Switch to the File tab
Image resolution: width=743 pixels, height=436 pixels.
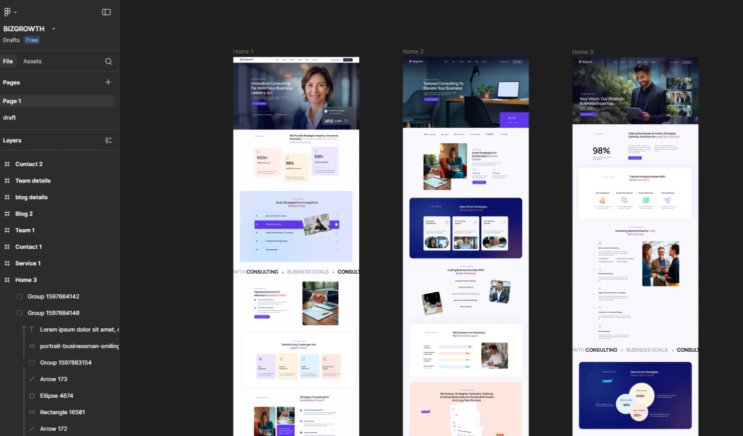[x=7, y=62]
